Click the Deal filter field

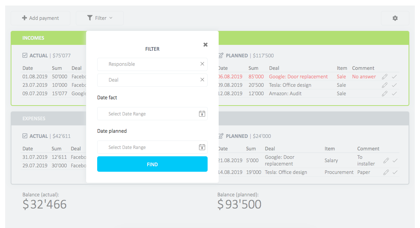pyautogui.click(x=152, y=80)
